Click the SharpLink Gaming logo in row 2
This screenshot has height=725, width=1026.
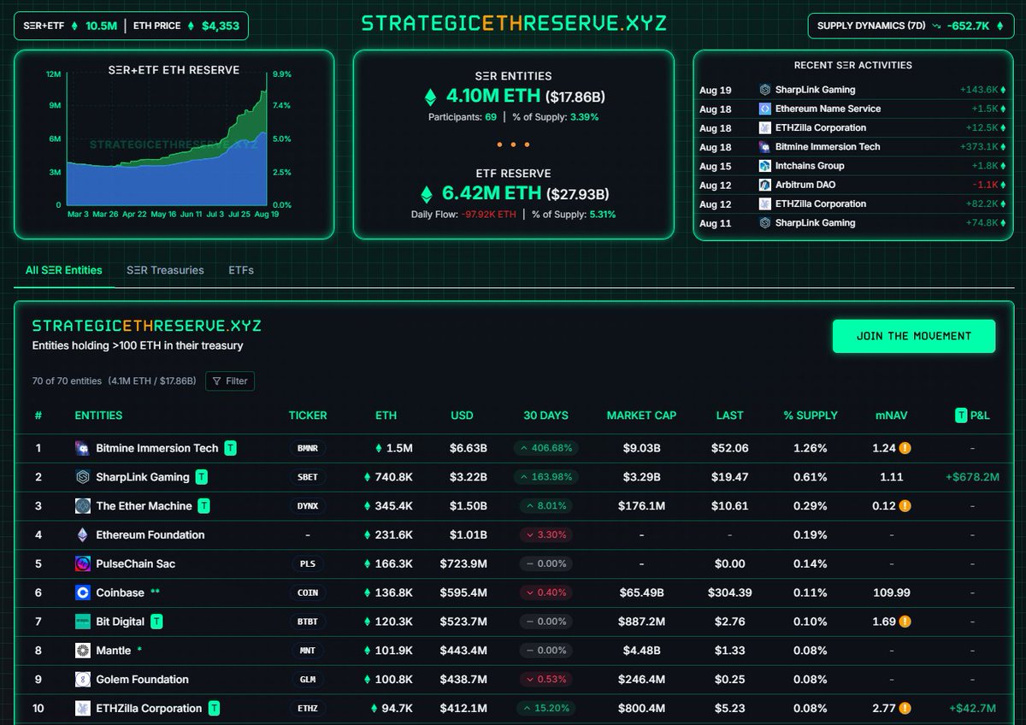tap(83, 477)
